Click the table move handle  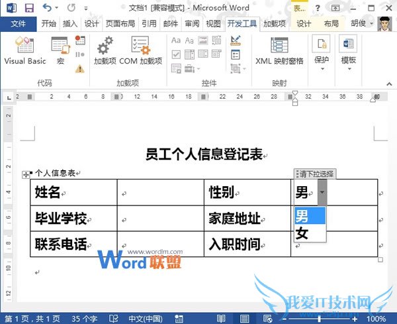(26, 175)
